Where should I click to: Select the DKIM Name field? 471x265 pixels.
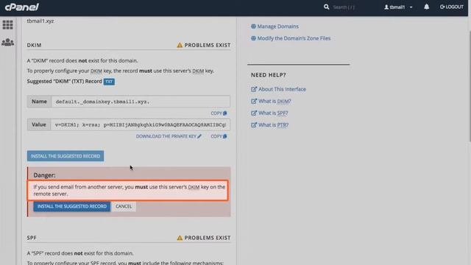141,102
